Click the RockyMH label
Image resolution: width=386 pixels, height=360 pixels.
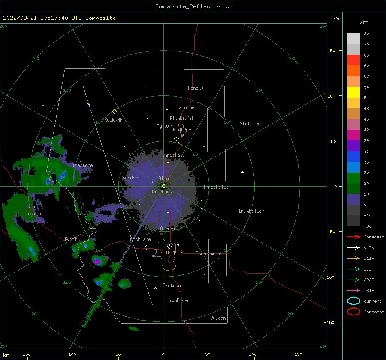click(113, 120)
